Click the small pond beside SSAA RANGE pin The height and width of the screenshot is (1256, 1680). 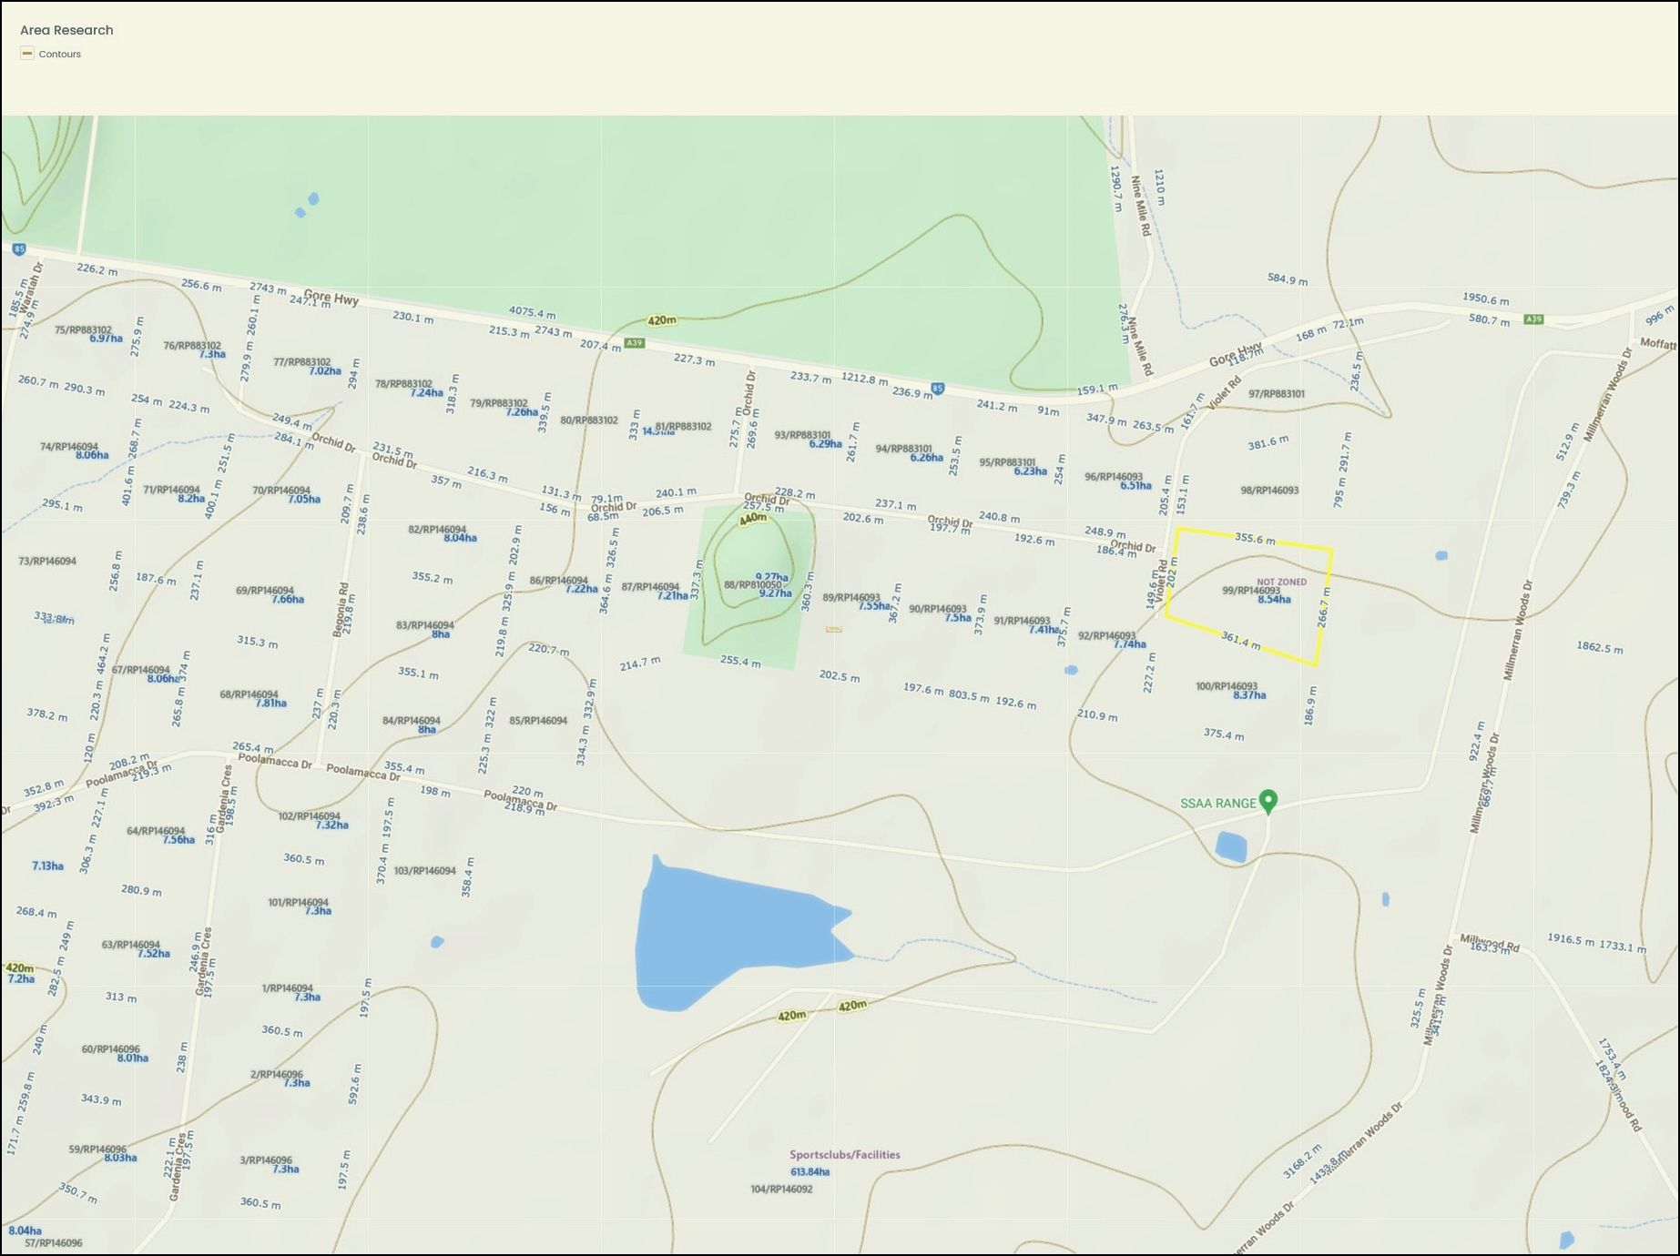tap(1231, 846)
